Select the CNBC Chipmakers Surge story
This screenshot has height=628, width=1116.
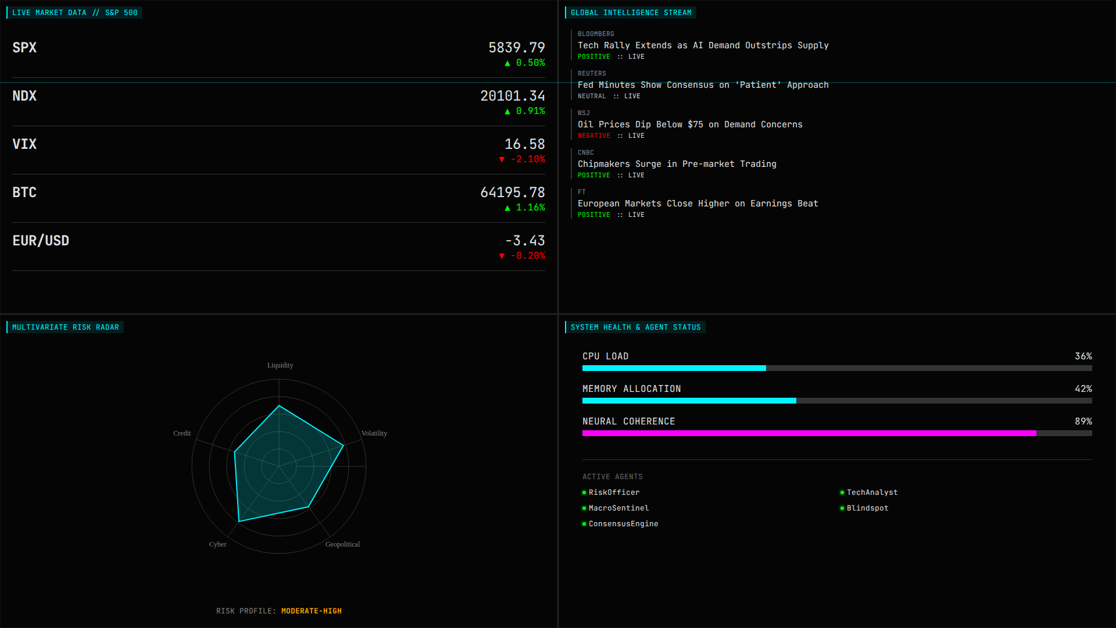pos(677,164)
